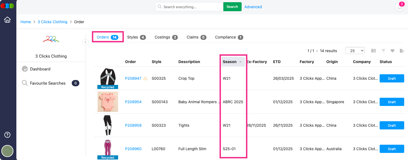Viewport: 408px width, 160px height.
Task: Select the Compliance tab
Action: pos(229,37)
